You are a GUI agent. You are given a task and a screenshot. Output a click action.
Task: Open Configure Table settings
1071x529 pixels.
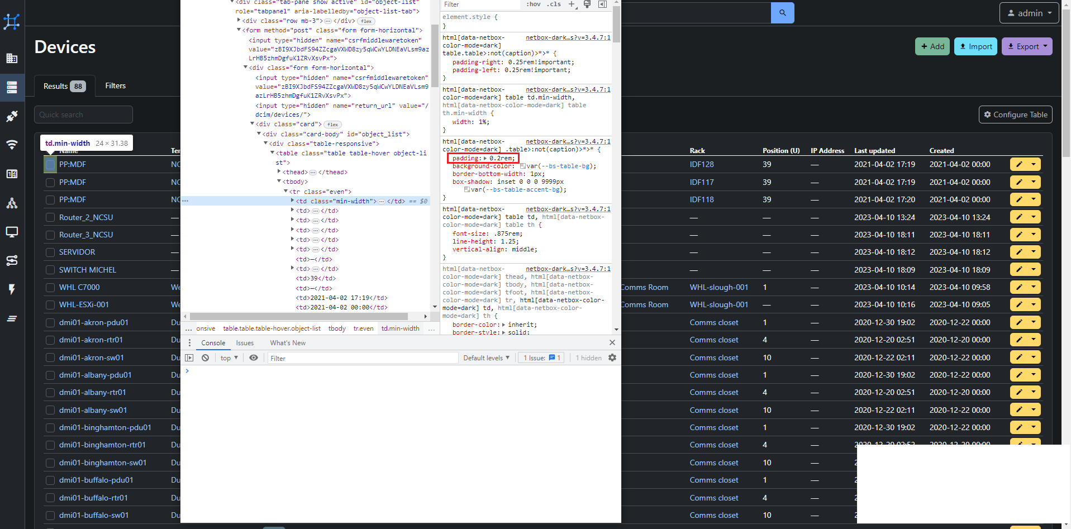(1015, 115)
